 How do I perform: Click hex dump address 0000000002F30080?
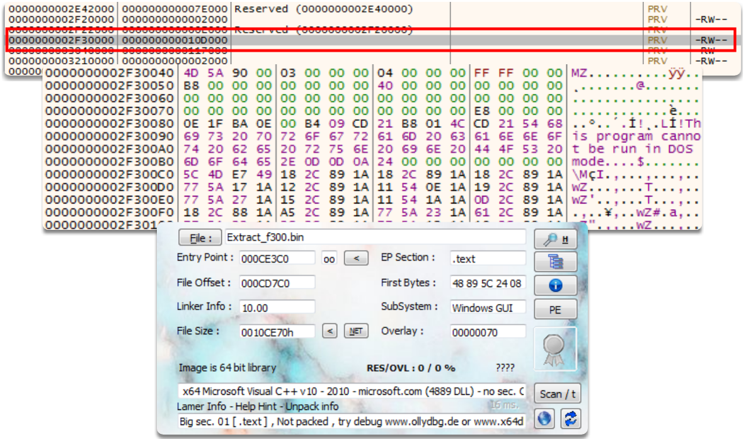click(x=110, y=123)
